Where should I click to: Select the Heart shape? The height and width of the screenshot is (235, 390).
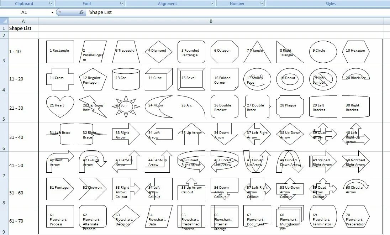(x=60, y=106)
